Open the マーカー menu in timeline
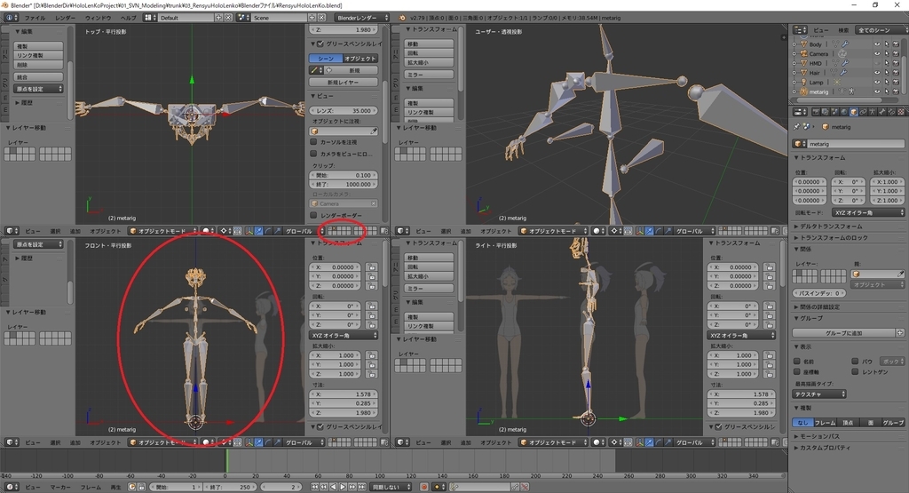 (x=59, y=487)
